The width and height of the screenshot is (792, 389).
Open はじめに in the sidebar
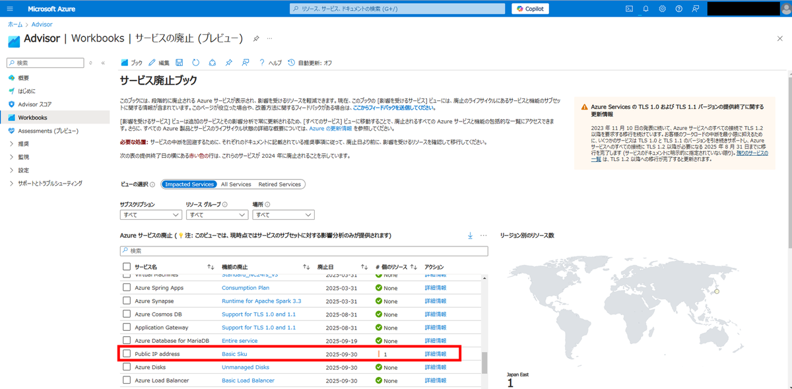click(x=27, y=91)
